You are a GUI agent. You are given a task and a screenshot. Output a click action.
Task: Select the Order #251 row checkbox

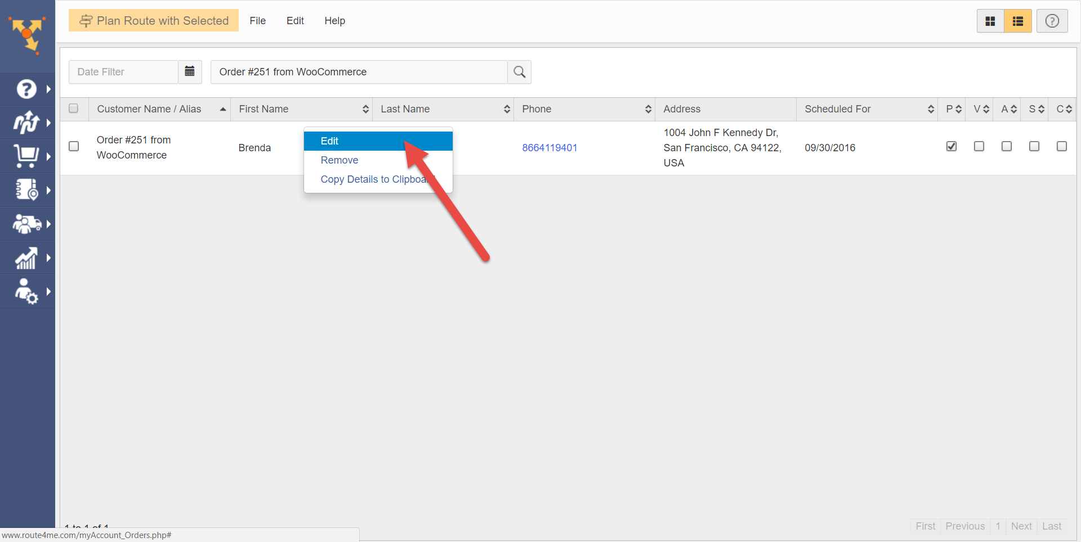74,146
